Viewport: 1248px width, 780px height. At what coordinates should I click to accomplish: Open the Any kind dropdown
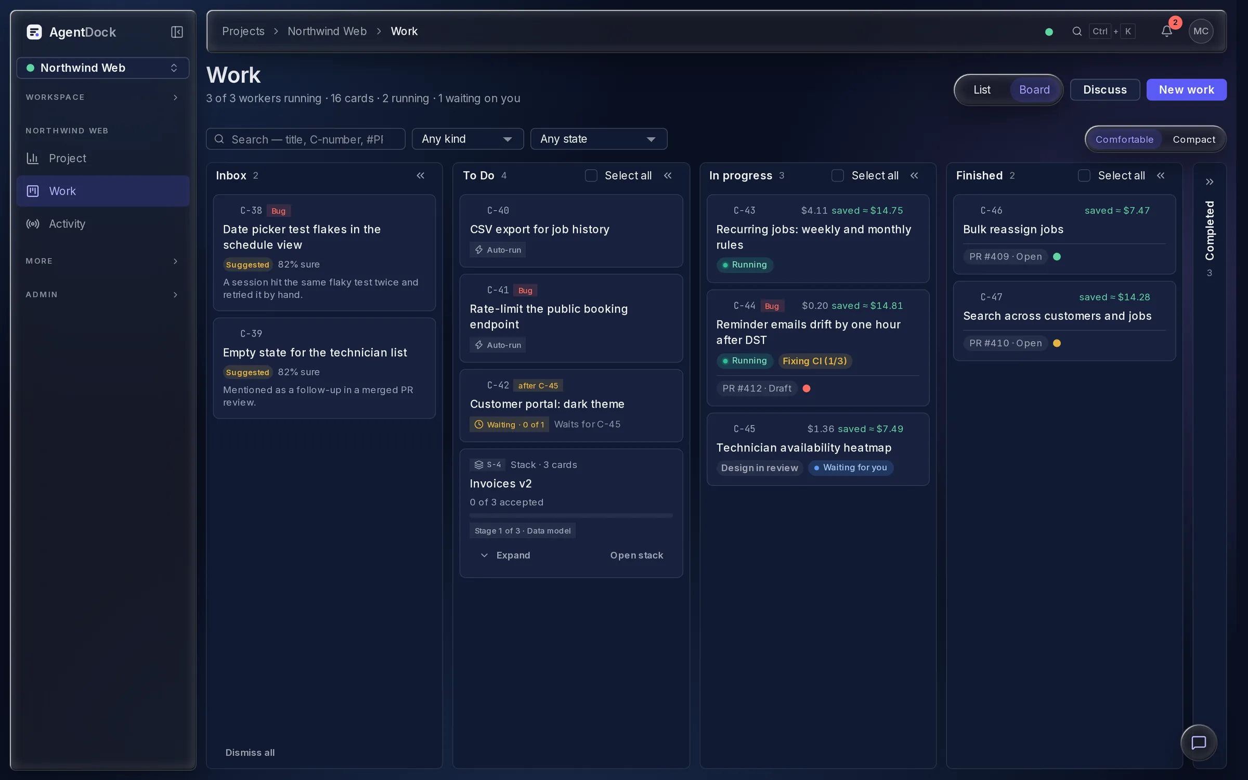coord(467,139)
